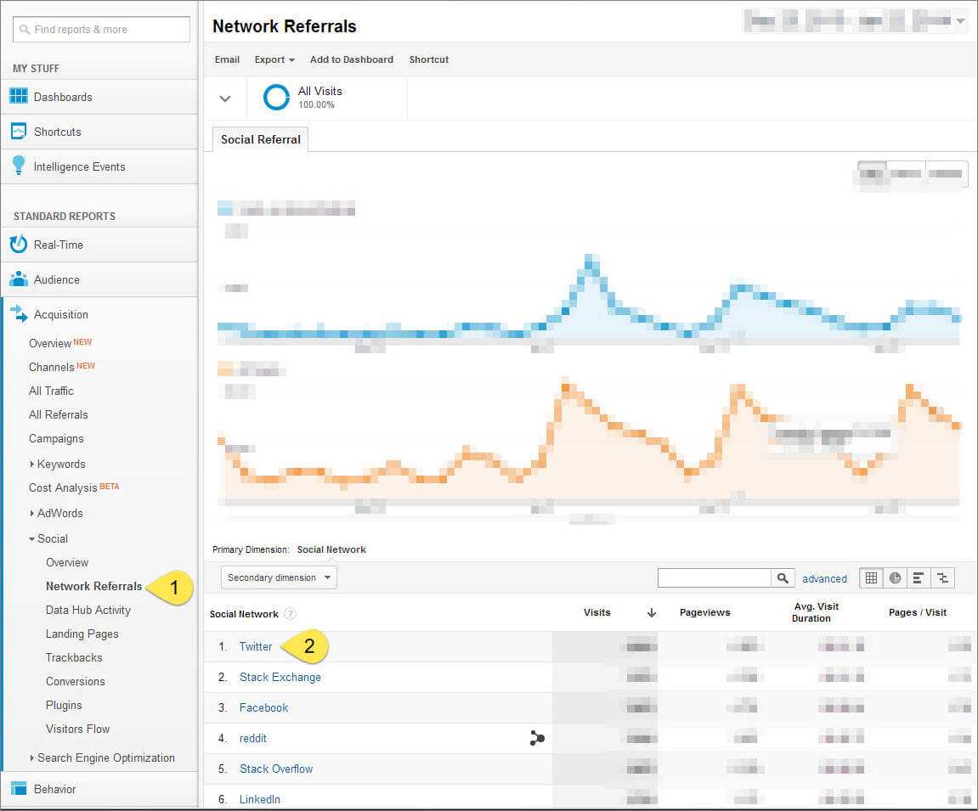Sort by Avg. Visit Duration column
Screen dimensions: 978x811
coord(815,612)
